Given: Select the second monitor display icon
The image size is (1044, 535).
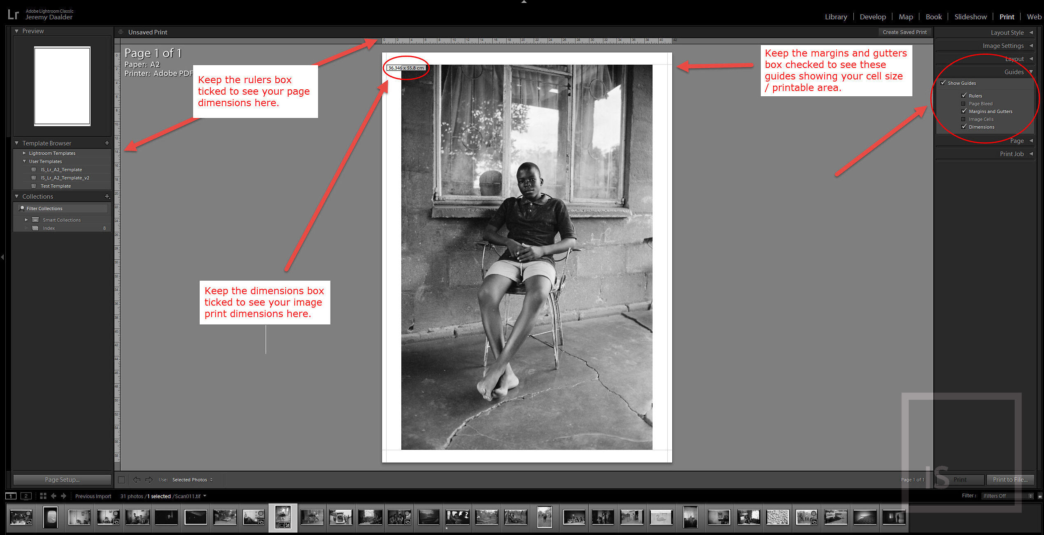Looking at the screenshot, I should tap(26, 496).
